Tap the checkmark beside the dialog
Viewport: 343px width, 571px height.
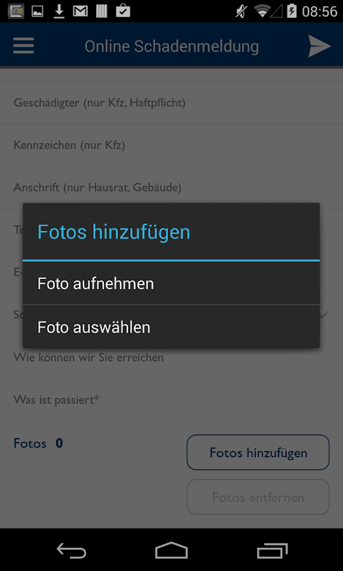point(324,314)
